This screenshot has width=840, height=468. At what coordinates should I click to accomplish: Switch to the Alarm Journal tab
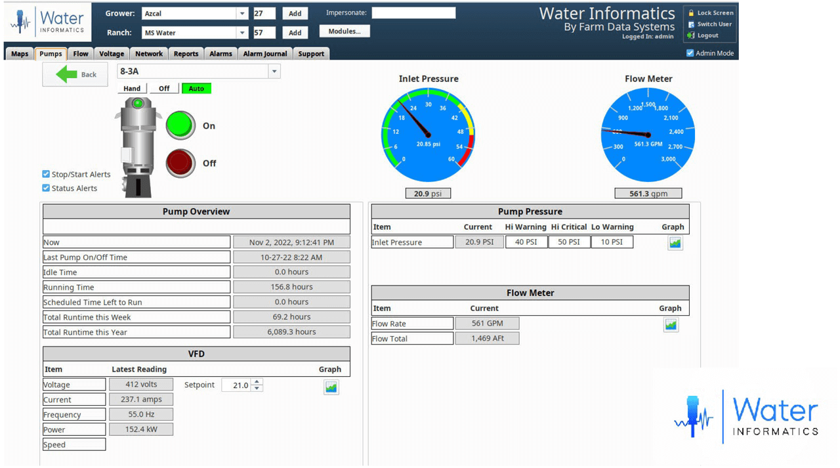pos(264,54)
